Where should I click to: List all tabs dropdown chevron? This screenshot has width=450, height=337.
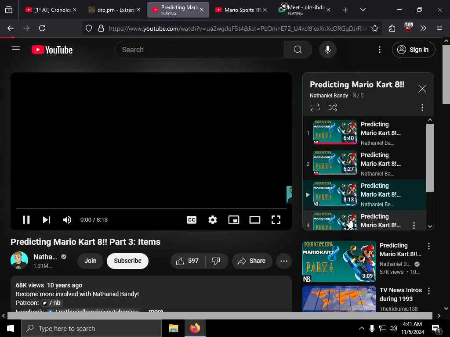pos(363,10)
